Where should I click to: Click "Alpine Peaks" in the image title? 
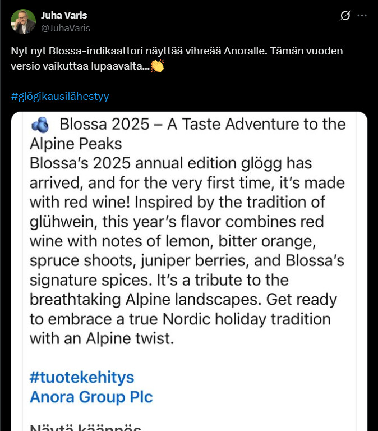(76, 144)
